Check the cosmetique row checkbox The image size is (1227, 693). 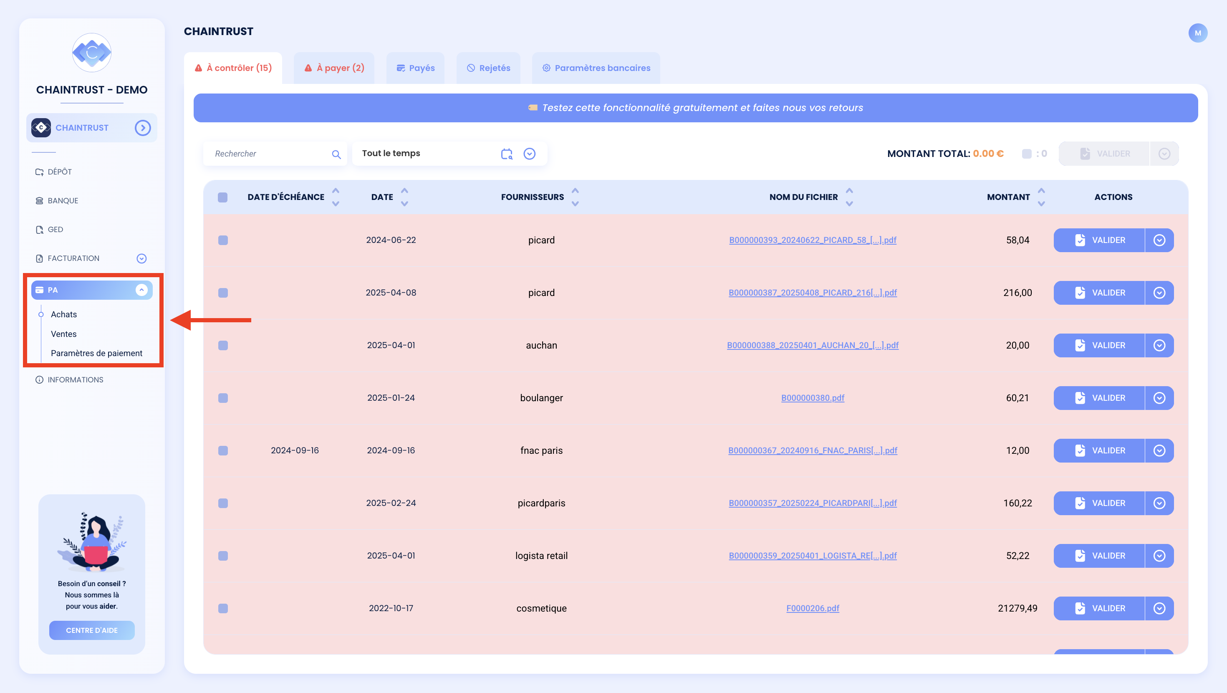[223, 608]
